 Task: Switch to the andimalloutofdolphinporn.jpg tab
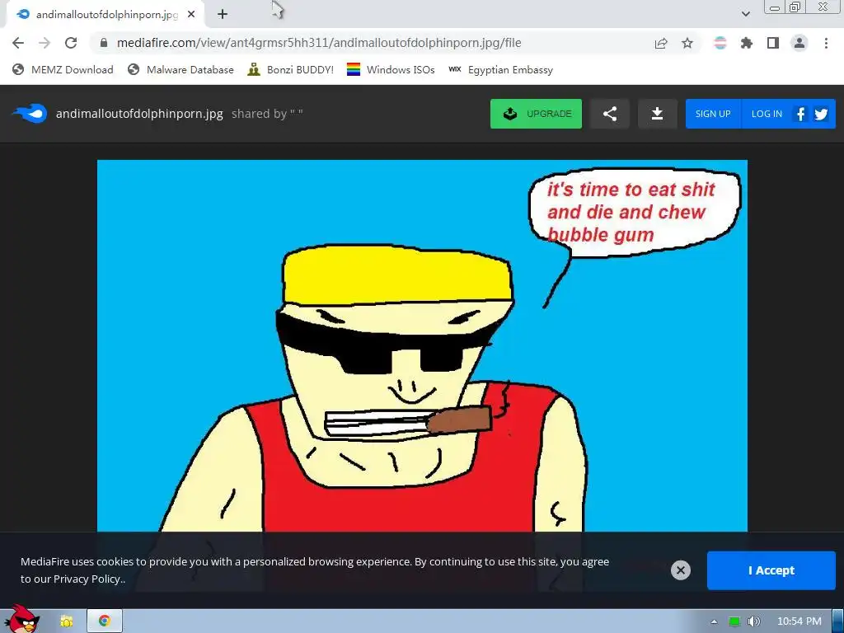tap(105, 14)
